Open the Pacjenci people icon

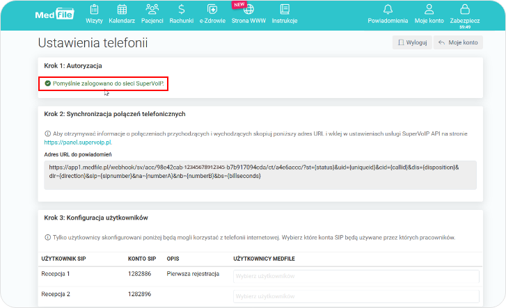click(x=152, y=10)
